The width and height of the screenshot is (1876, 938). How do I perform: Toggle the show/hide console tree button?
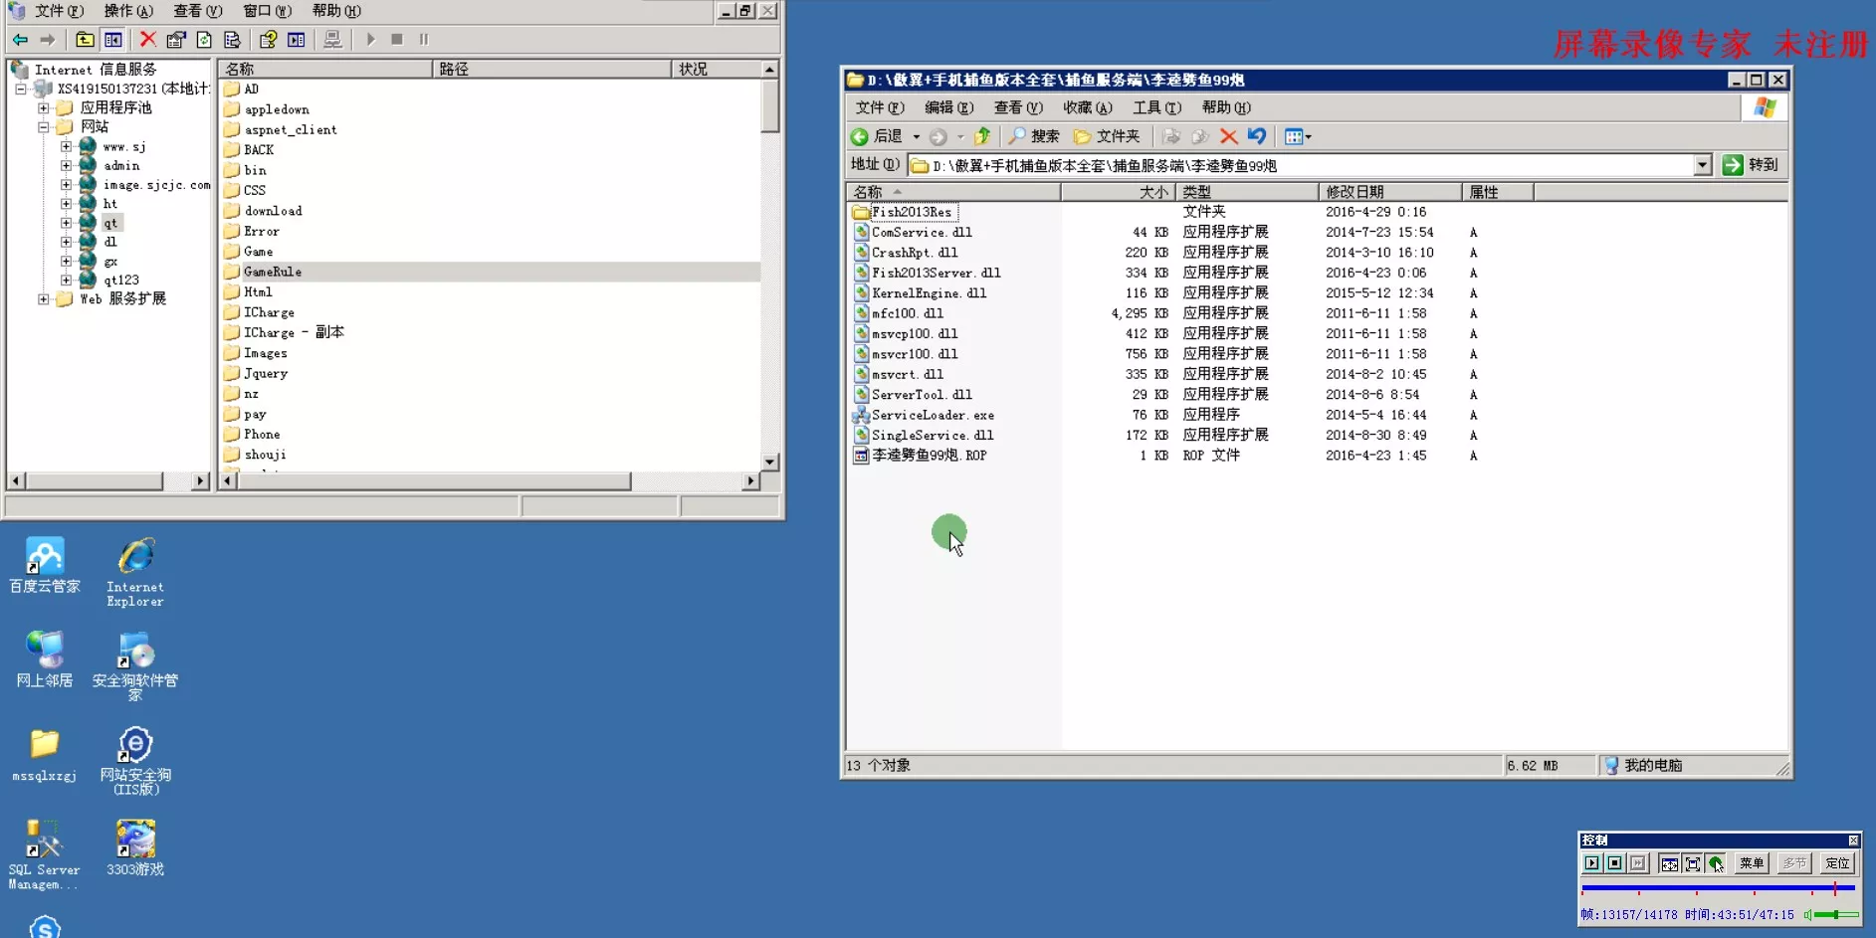[113, 39]
